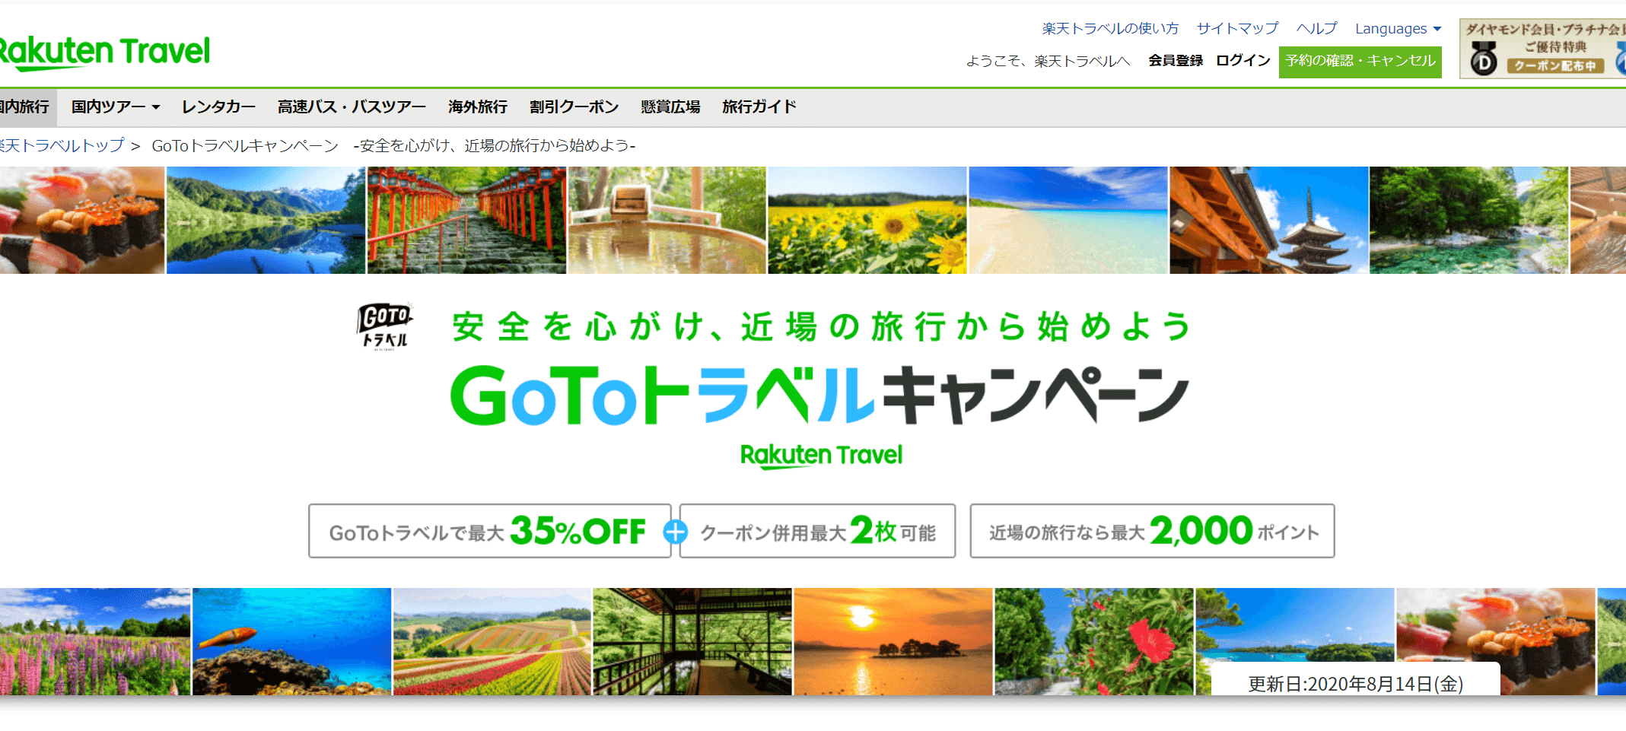Go to 海外旅行 menu item

point(478,107)
